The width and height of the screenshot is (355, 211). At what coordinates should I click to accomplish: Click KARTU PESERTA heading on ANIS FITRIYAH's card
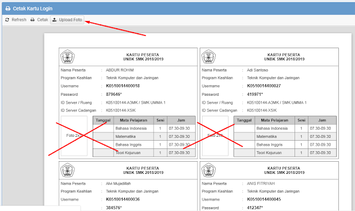click(283, 168)
